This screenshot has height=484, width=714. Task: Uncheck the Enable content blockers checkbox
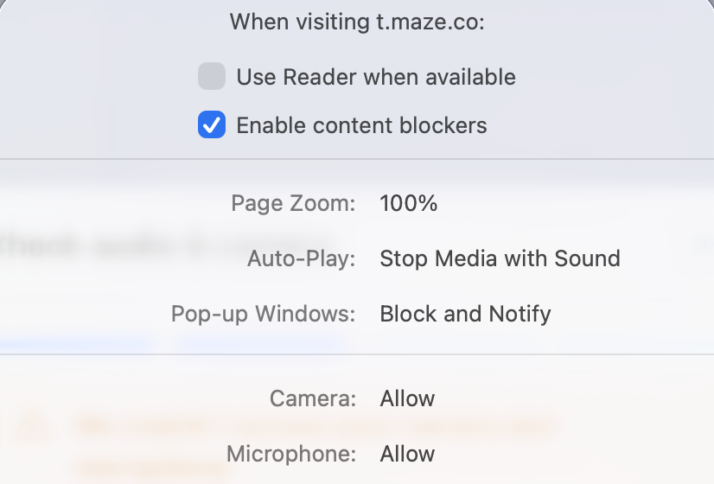pos(212,125)
